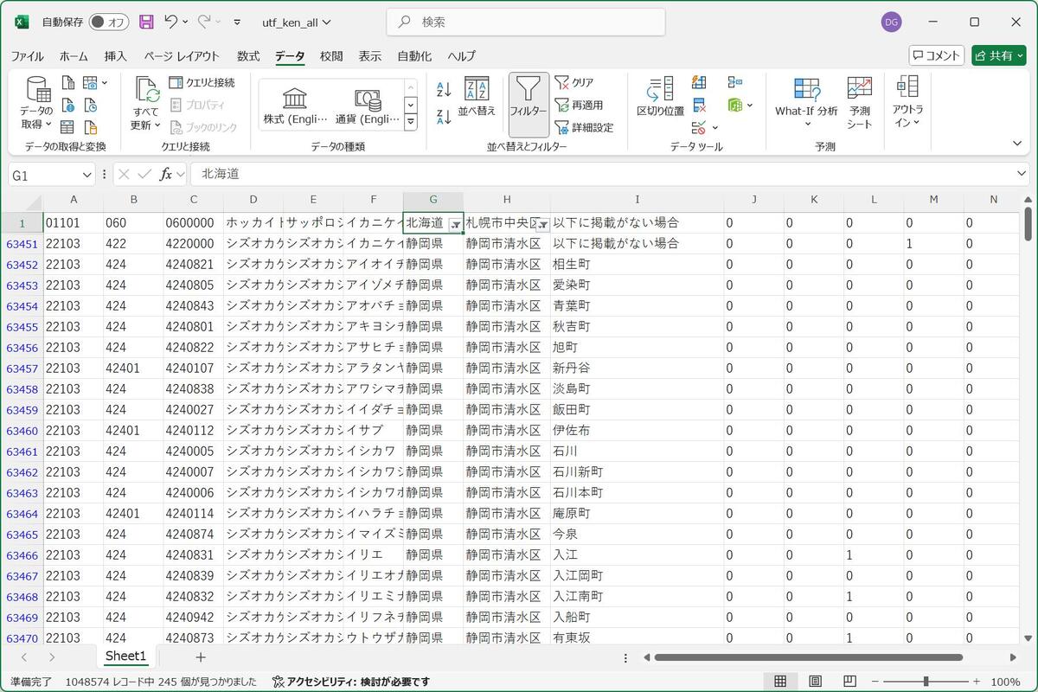
Task: Click the Undo arrow icon
Action: point(171,22)
